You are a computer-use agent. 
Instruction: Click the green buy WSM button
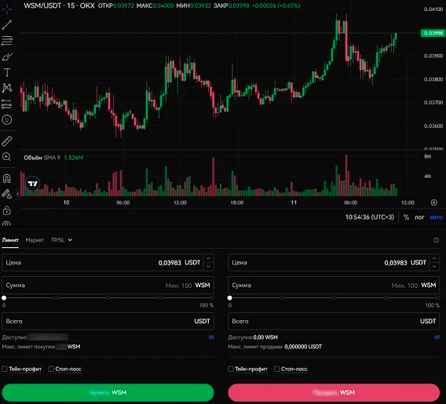tap(108, 392)
